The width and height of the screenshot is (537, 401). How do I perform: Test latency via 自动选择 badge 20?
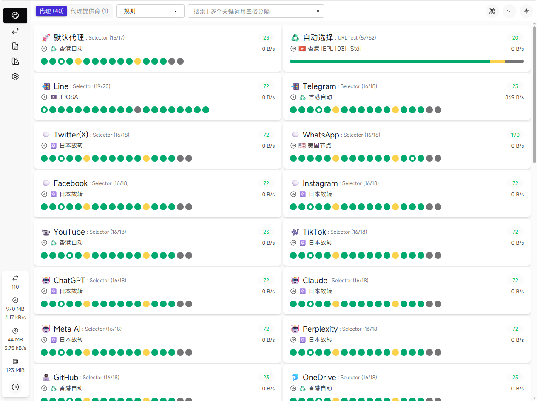coord(515,38)
